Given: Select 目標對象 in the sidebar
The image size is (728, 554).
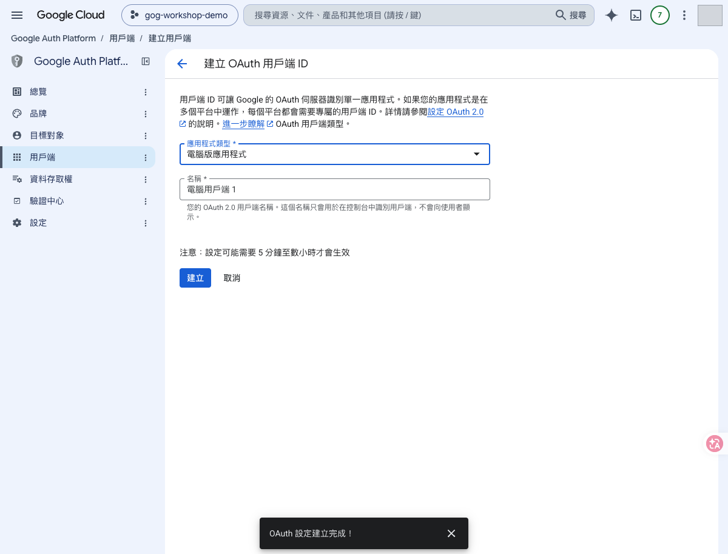Looking at the screenshot, I should coord(78,135).
